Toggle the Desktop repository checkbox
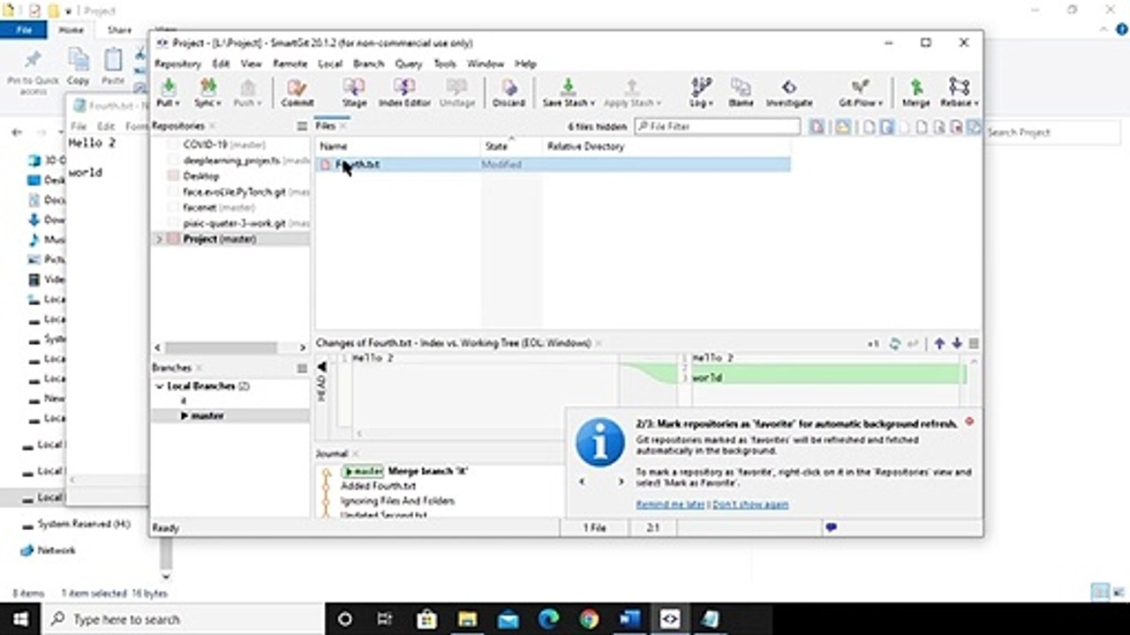 [x=174, y=176]
